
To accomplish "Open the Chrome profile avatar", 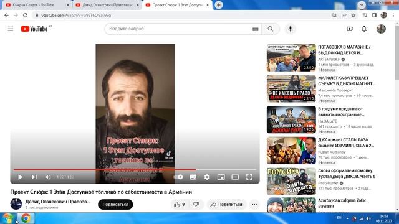I will point(384,15).
